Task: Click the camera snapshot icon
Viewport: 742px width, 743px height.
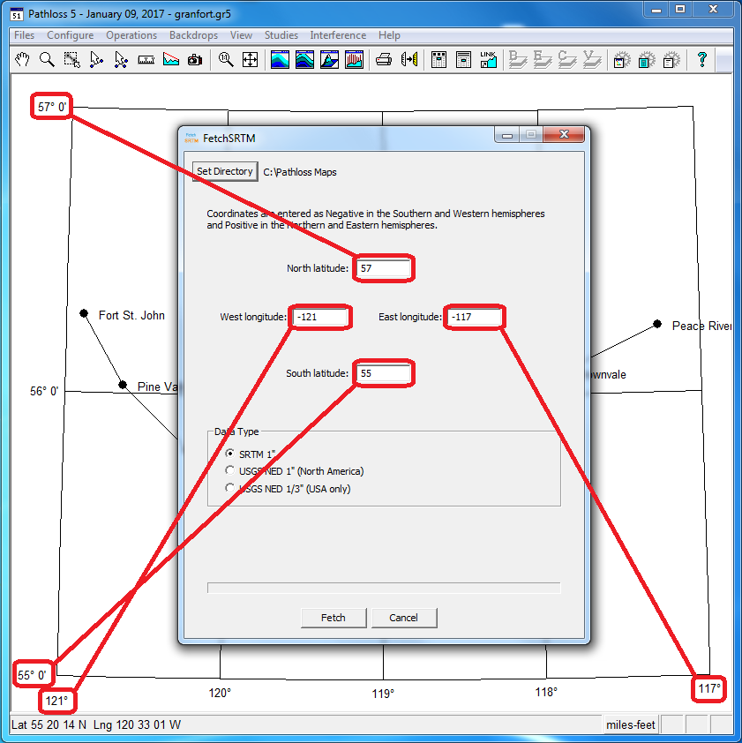Action: point(195,60)
